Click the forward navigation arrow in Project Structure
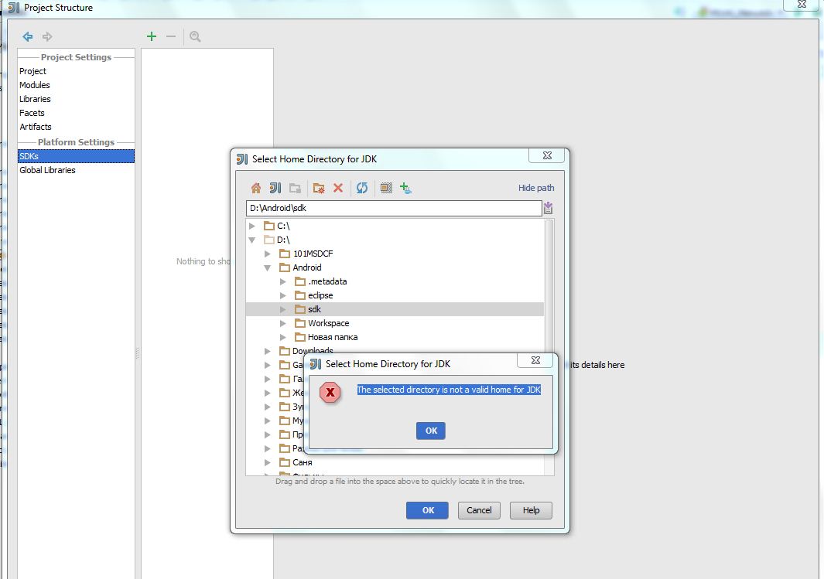Screen dimensions: 824x579 (47, 37)
